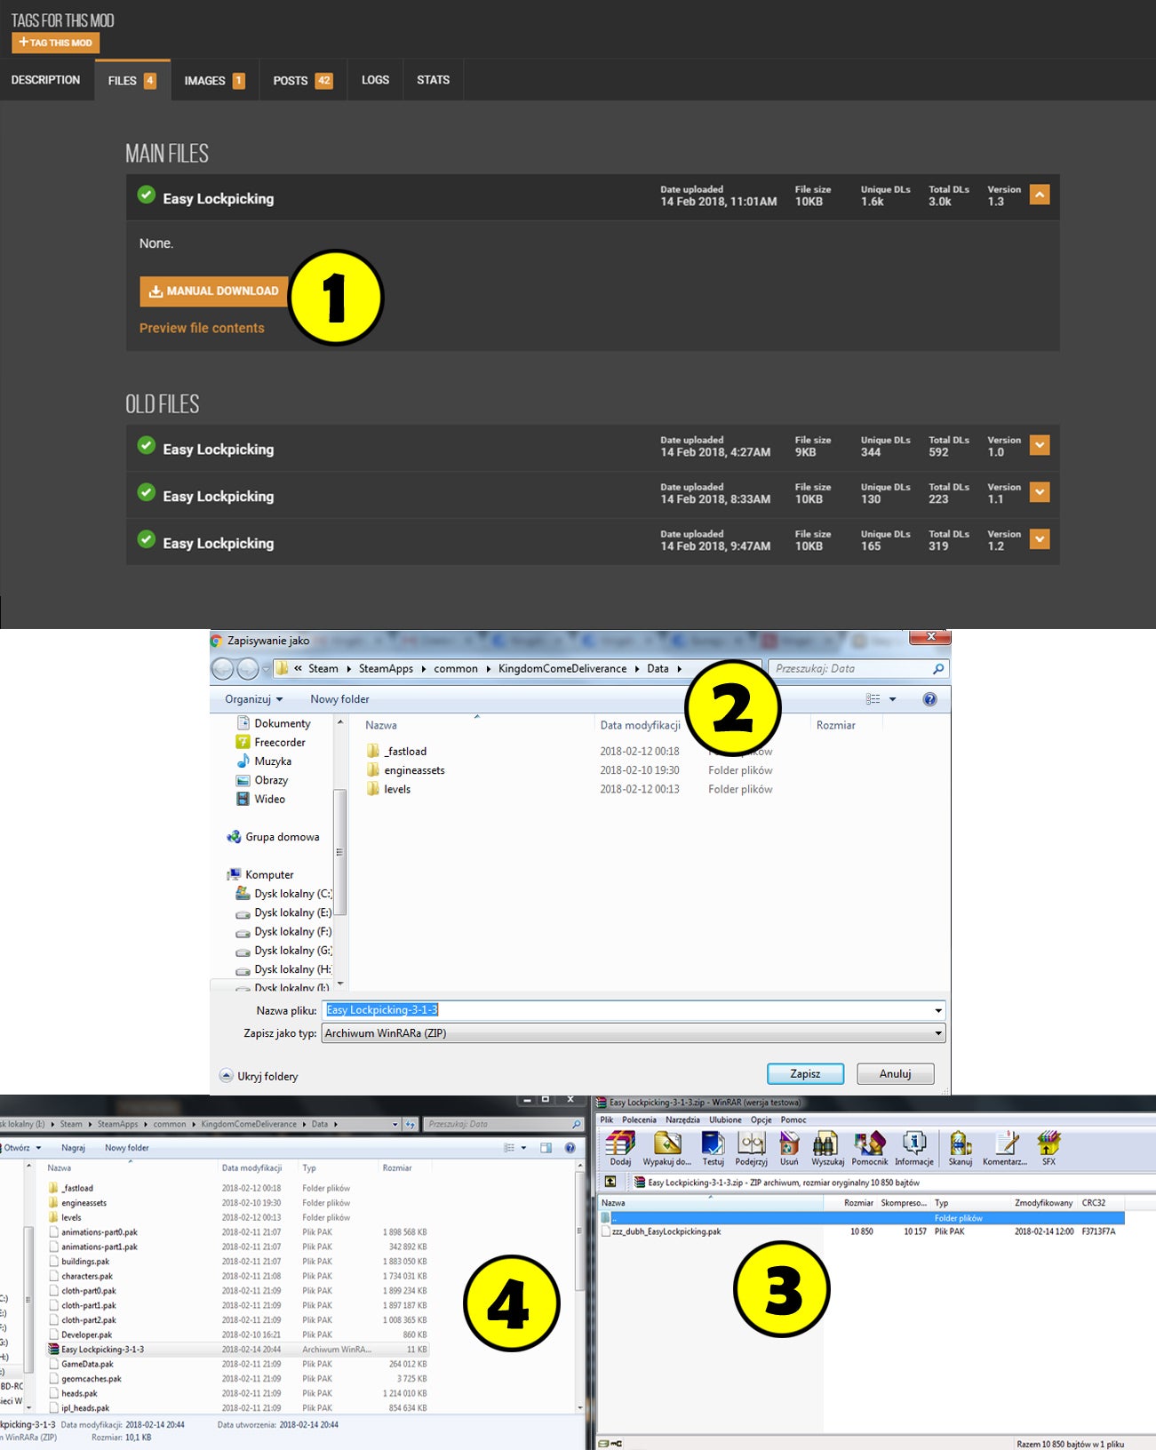This screenshot has width=1156, height=1450.
Task: Open the view options dropdown in save dialog
Action: click(x=893, y=699)
